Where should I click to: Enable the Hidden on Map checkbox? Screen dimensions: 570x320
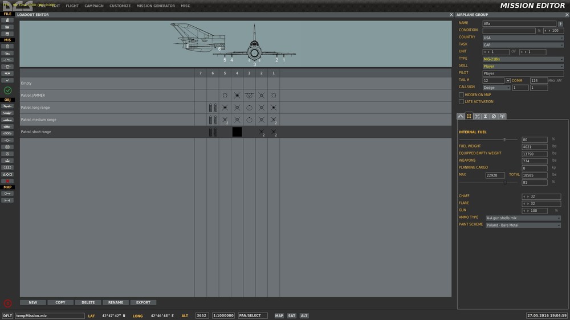tap(461, 95)
